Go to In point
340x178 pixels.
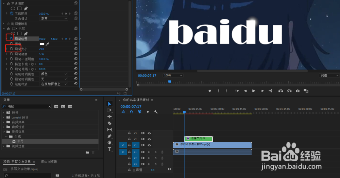(x=237, y=91)
